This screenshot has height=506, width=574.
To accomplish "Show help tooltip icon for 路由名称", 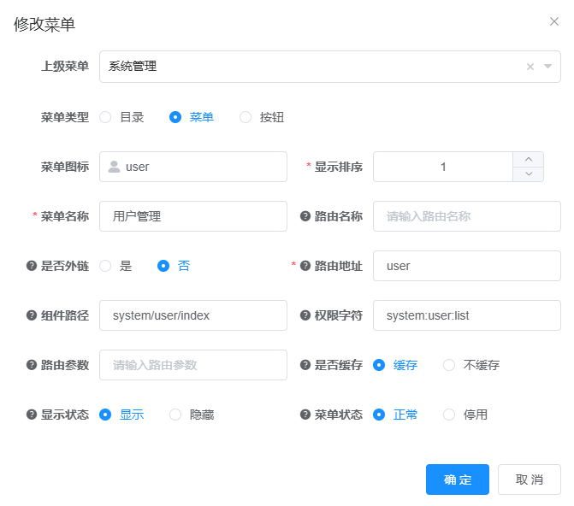I will [305, 216].
